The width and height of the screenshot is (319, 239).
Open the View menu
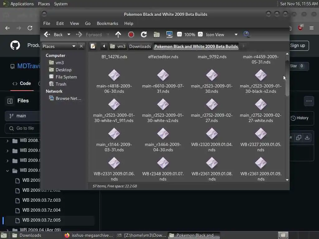pyautogui.click(x=74, y=23)
